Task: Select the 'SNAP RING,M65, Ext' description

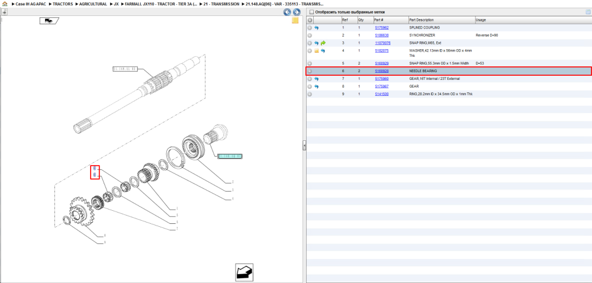Action: [x=425, y=43]
